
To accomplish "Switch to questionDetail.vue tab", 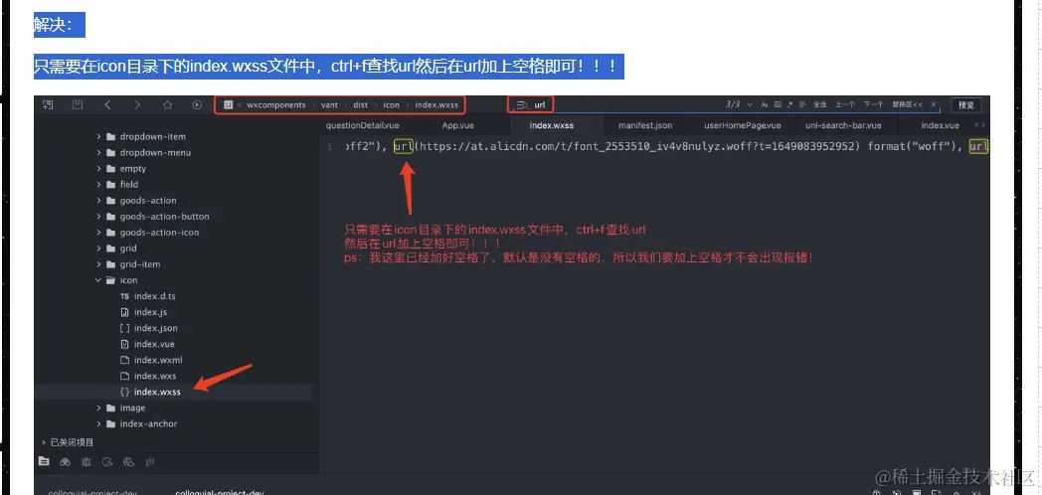I will [x=362, y=125].
